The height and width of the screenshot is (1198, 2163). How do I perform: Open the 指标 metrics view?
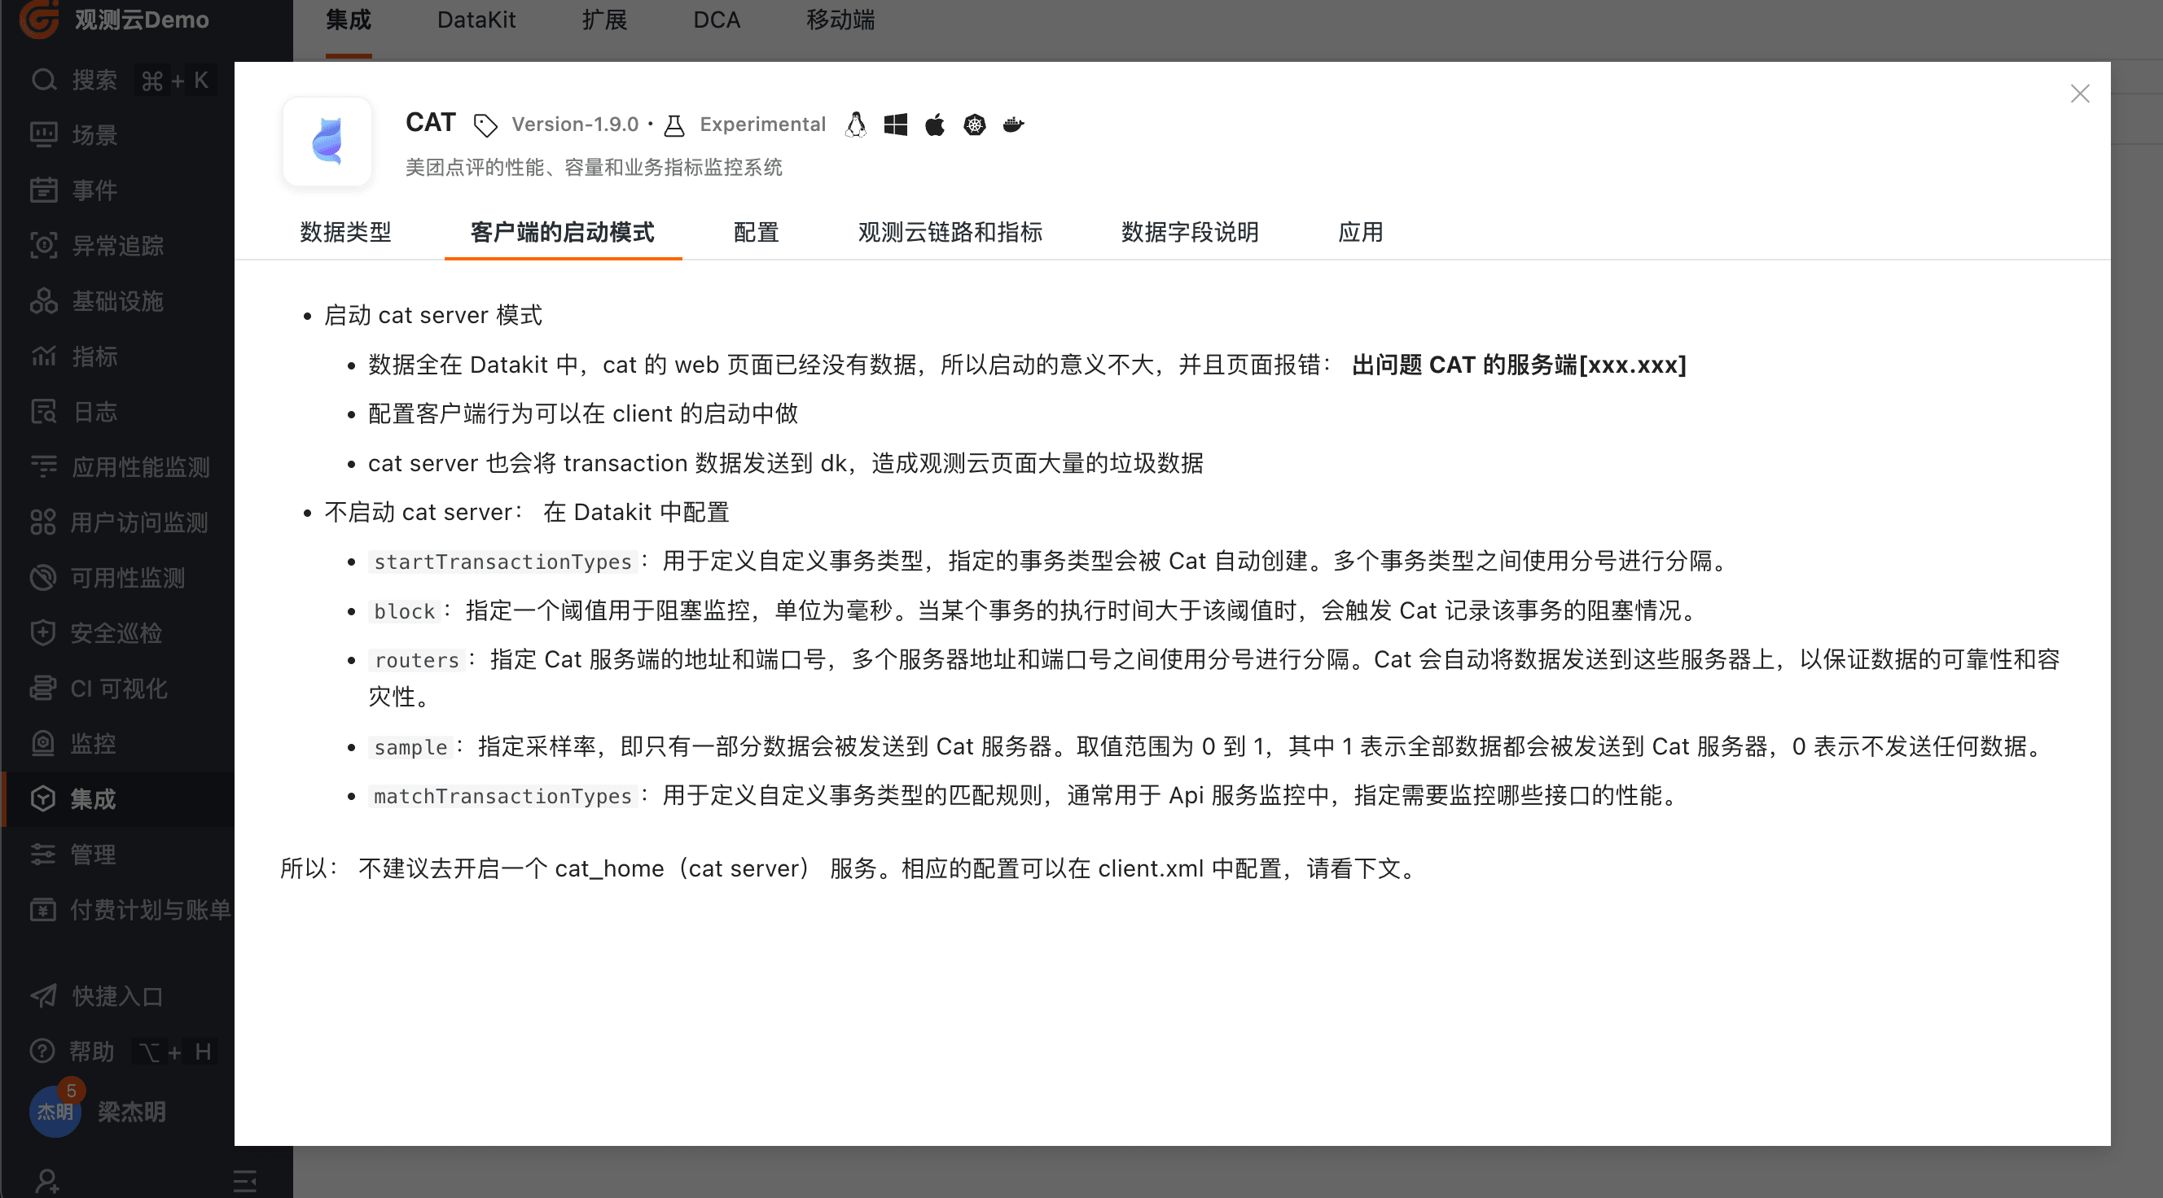click(x=97, y=356)
